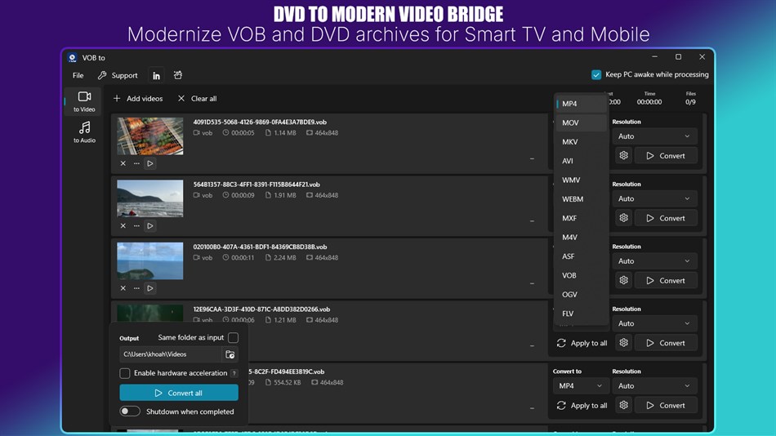
Task: Convert the fourth video 12E96CAA
Action: (666, 342)
